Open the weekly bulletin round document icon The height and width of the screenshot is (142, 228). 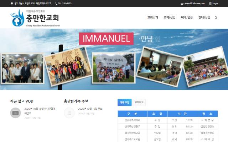(69, 113)
